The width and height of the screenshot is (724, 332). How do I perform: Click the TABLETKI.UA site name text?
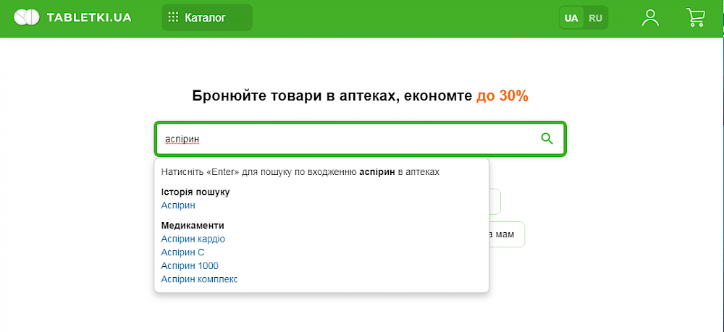[x=89, y=17]
